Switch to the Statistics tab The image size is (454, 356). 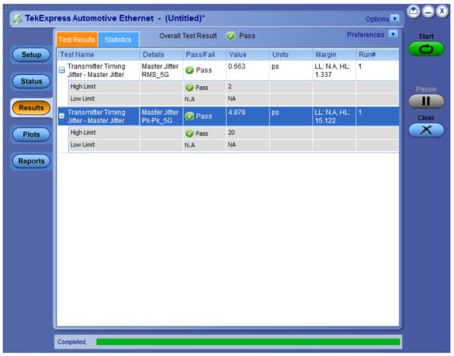pyautogui.click(x=118, y=39)
